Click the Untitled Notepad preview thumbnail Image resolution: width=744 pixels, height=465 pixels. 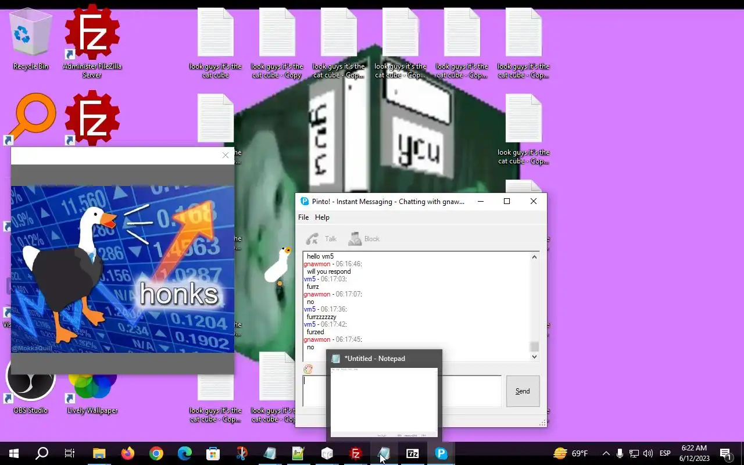(x=384, y=402)
